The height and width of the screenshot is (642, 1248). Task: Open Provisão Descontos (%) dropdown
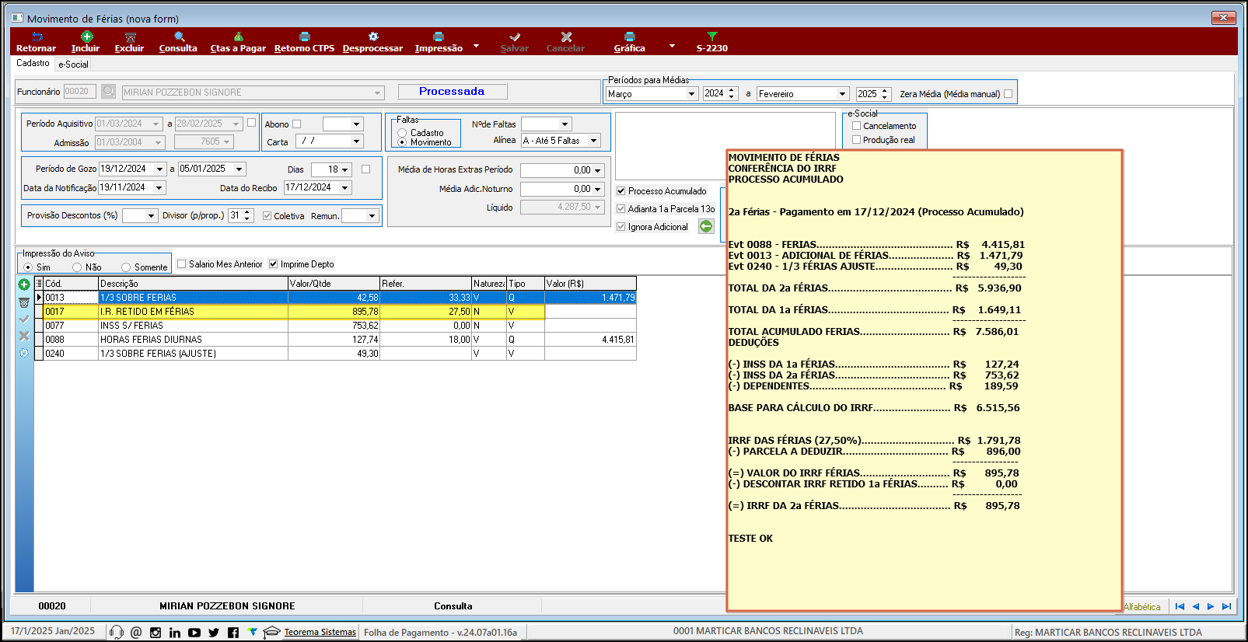pyautogui.click(x=151, y=215)
